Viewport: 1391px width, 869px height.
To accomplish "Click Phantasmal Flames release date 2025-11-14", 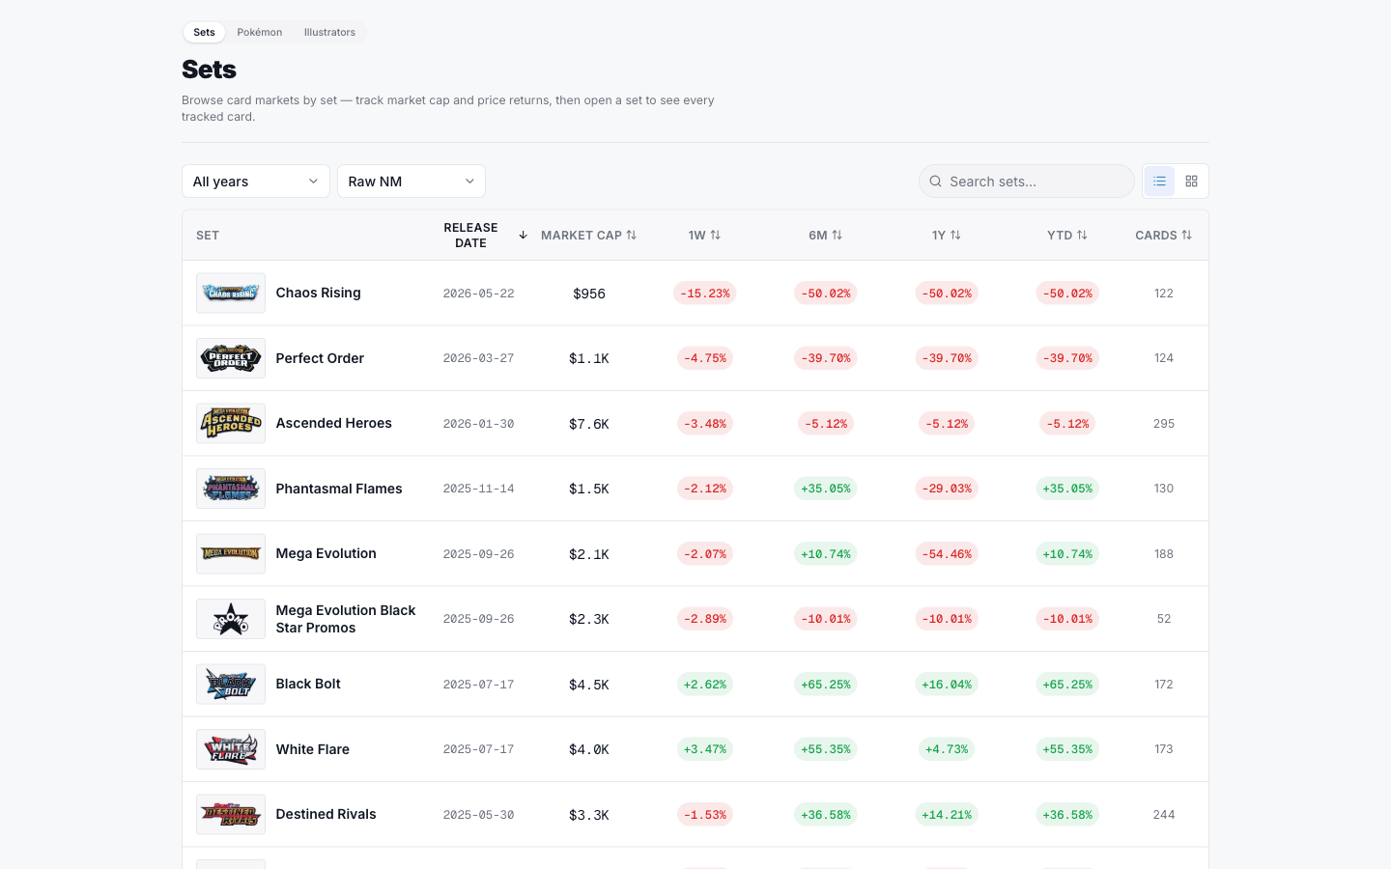I will click(478, 489).
